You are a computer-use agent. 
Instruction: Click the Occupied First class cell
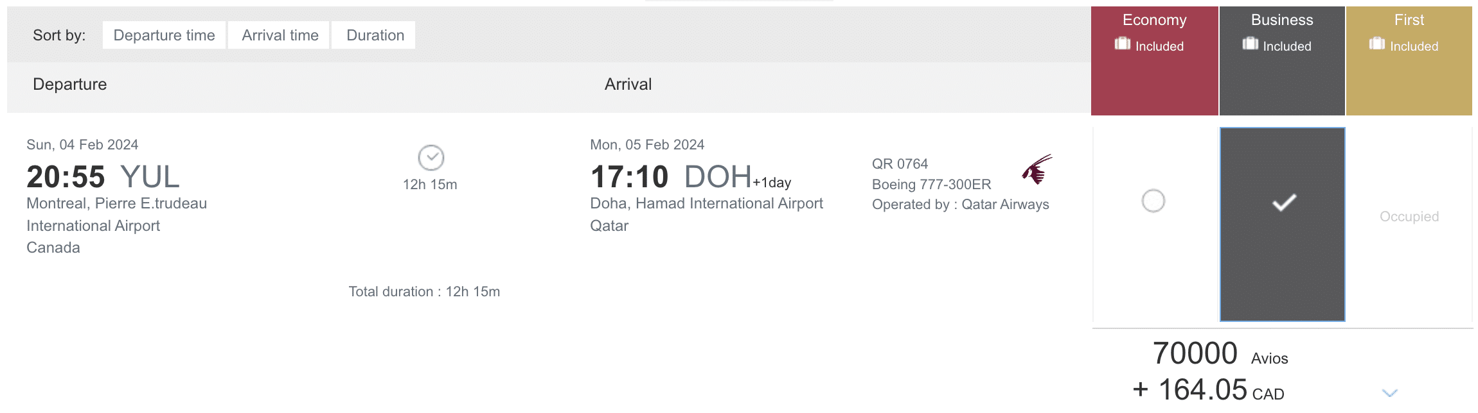pos(1409,217)
